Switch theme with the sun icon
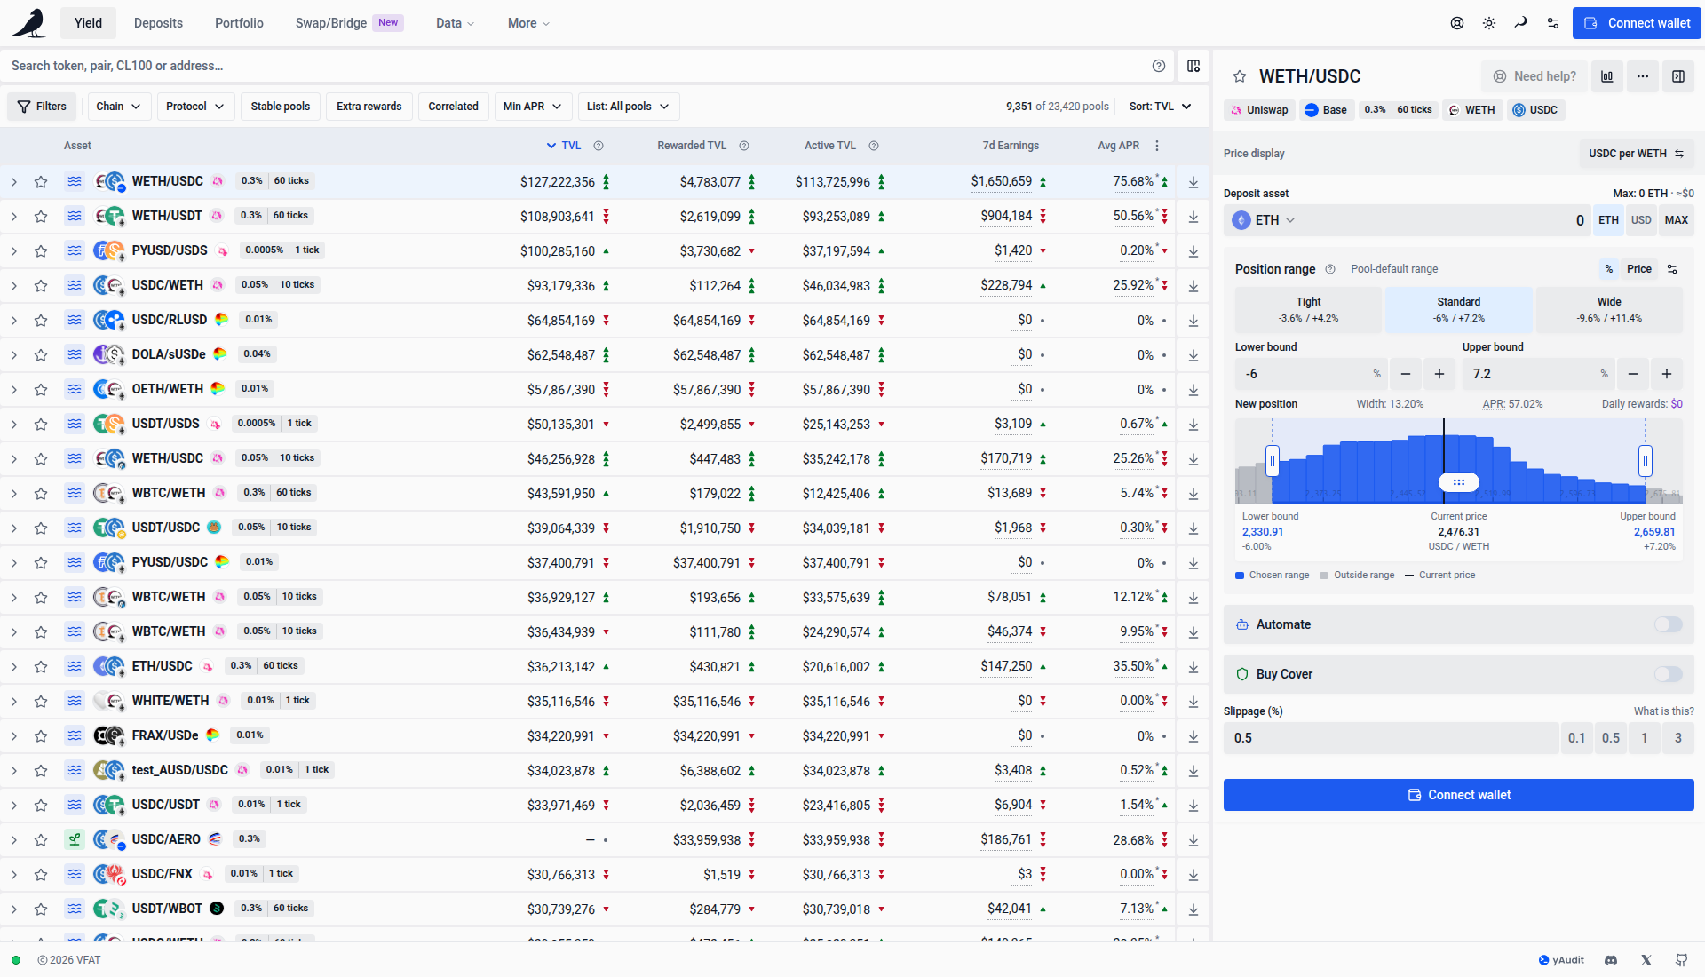This screenshot has width=1705, height=977. 1489,23
